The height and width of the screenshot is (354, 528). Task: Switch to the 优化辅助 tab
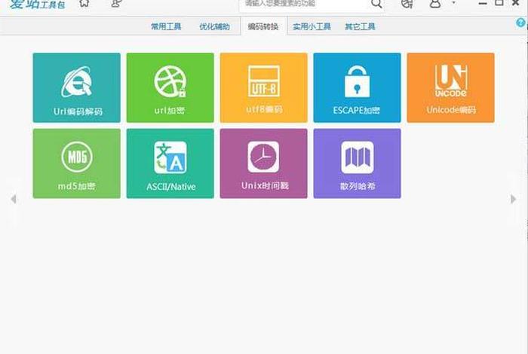point(214,26)
